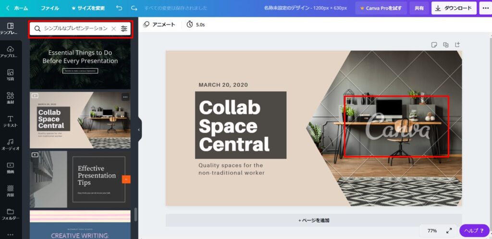Click the template panel scrollbar
Screen dimensions: 492x239
pyautogui.click(x=135, y=214)
